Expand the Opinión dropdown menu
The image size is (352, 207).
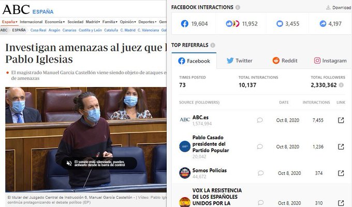point(128,22)
